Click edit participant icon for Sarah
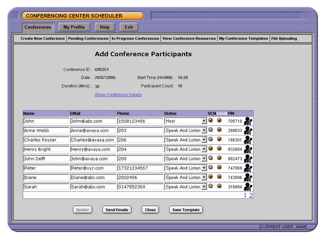The image size is (326, 245). click(248, 187)
